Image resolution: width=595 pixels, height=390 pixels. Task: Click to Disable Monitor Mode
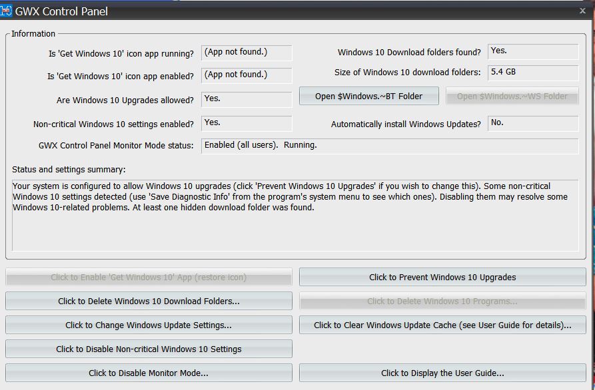coord(149,373)
